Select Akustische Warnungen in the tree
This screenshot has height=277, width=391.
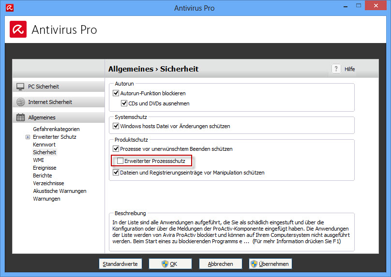[x=60, y=191]
